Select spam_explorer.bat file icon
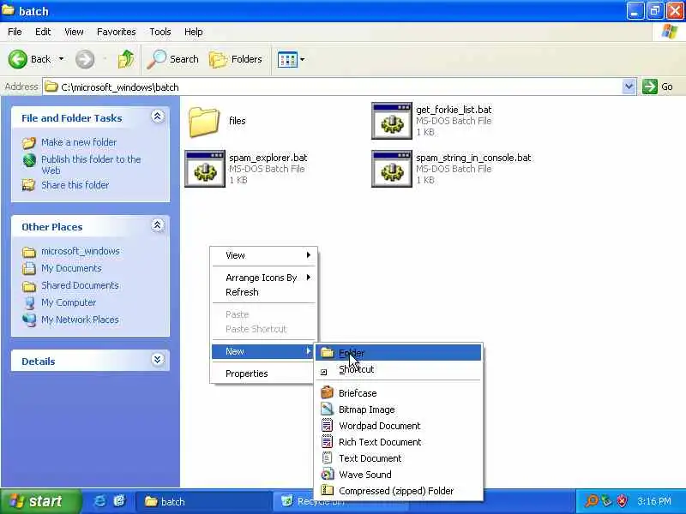Image resolution: width=686 pixels, height=514 pixels. 205,169
